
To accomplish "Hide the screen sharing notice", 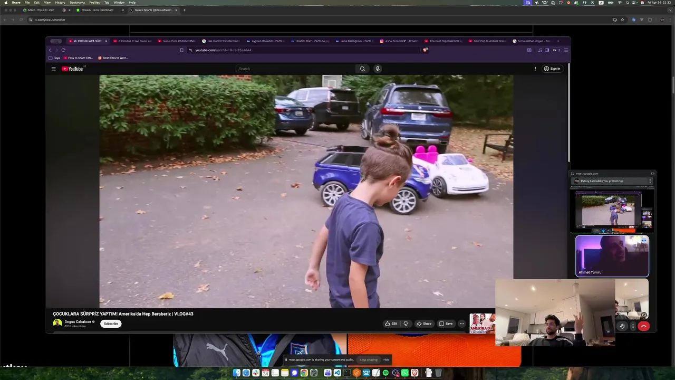I will coord(387,360).
